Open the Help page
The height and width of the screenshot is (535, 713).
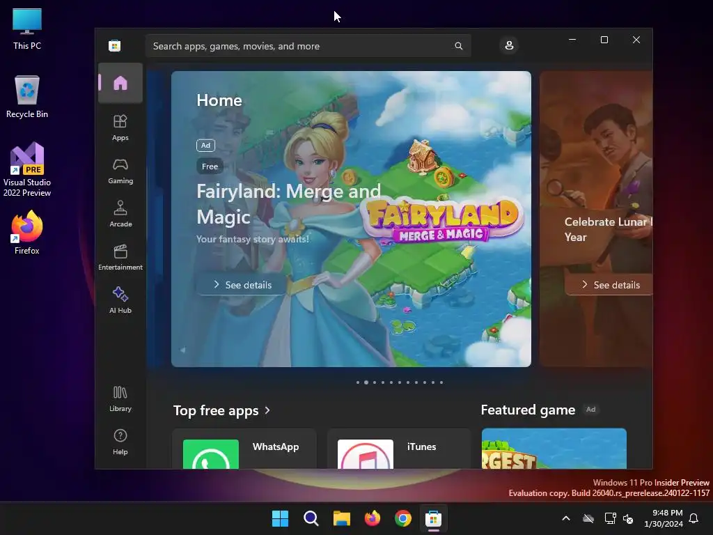click(120, 442)
